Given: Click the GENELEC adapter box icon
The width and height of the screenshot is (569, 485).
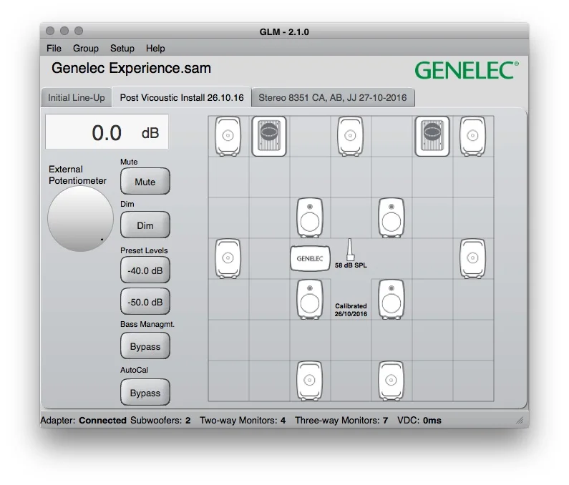Looking at the screenshot, I should [310, 258].
